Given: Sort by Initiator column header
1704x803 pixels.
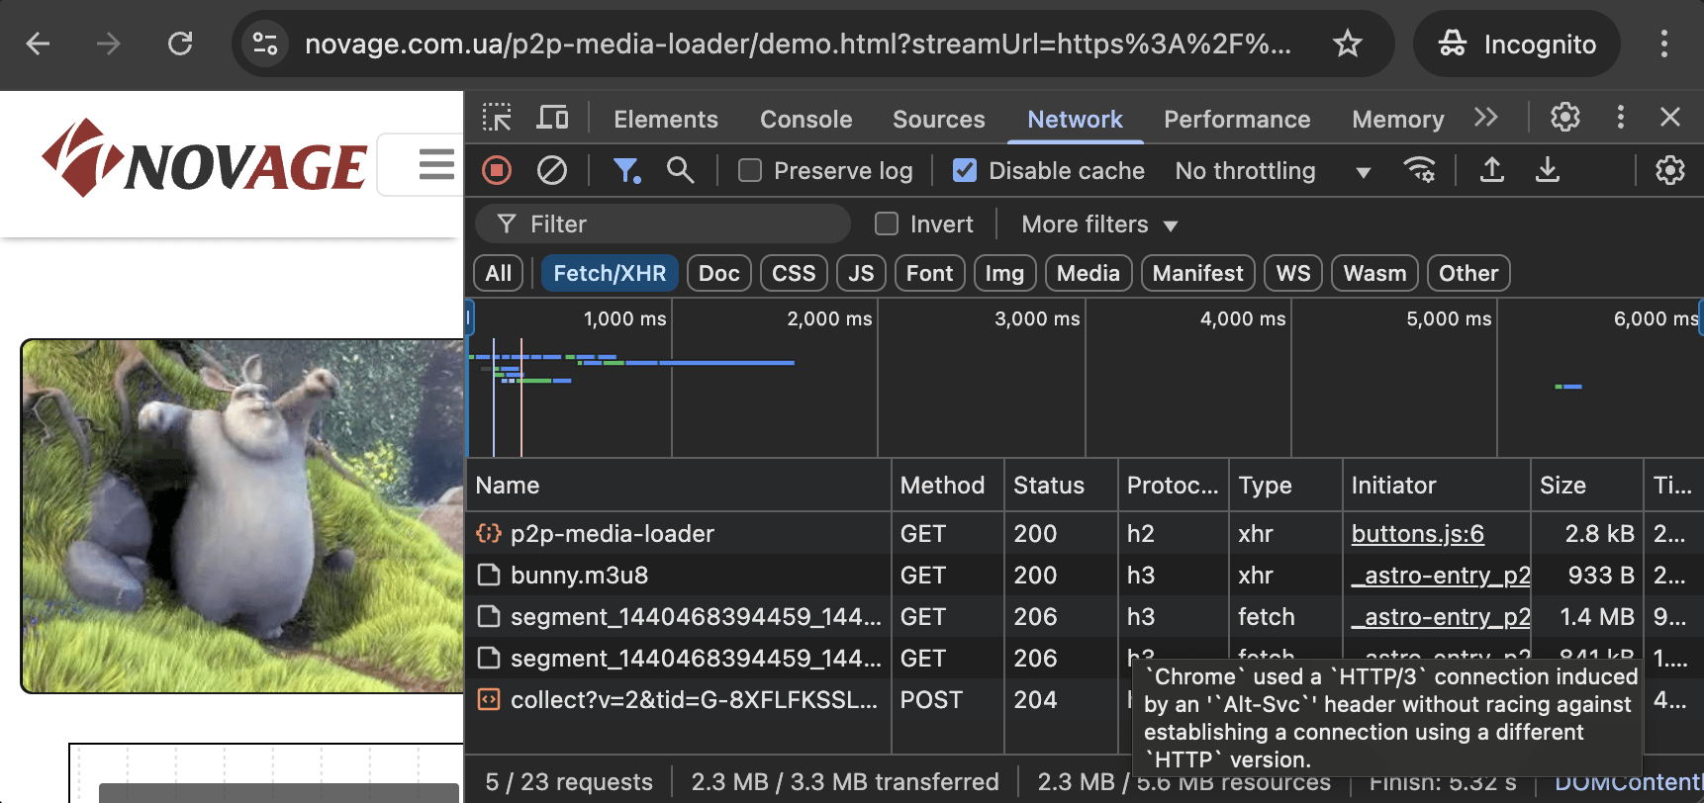Looking at the screenshot, I should tap(1436, 486).
